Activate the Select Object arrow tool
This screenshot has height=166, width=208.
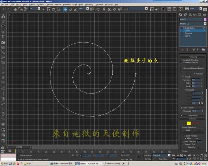tap(43, 9)
